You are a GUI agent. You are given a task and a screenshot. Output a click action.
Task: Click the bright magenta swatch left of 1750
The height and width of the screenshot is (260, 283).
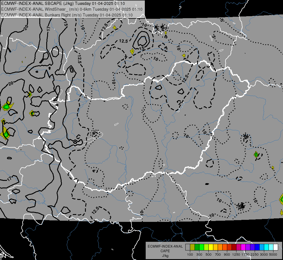coord(243,247)
